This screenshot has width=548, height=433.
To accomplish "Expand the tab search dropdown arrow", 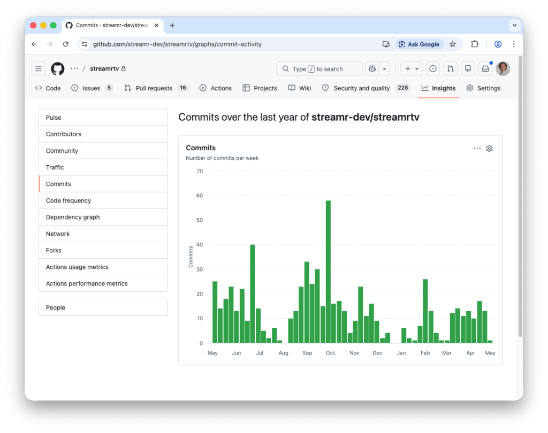I will [x=514, y=25].
